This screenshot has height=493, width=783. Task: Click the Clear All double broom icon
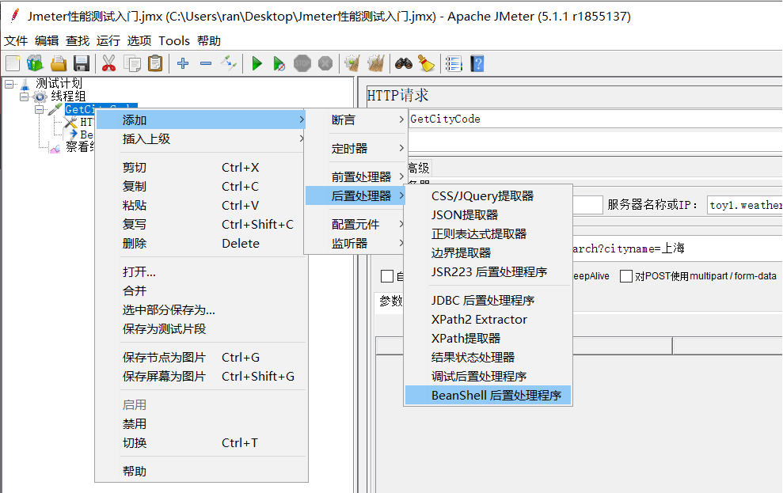coord(375,64)
